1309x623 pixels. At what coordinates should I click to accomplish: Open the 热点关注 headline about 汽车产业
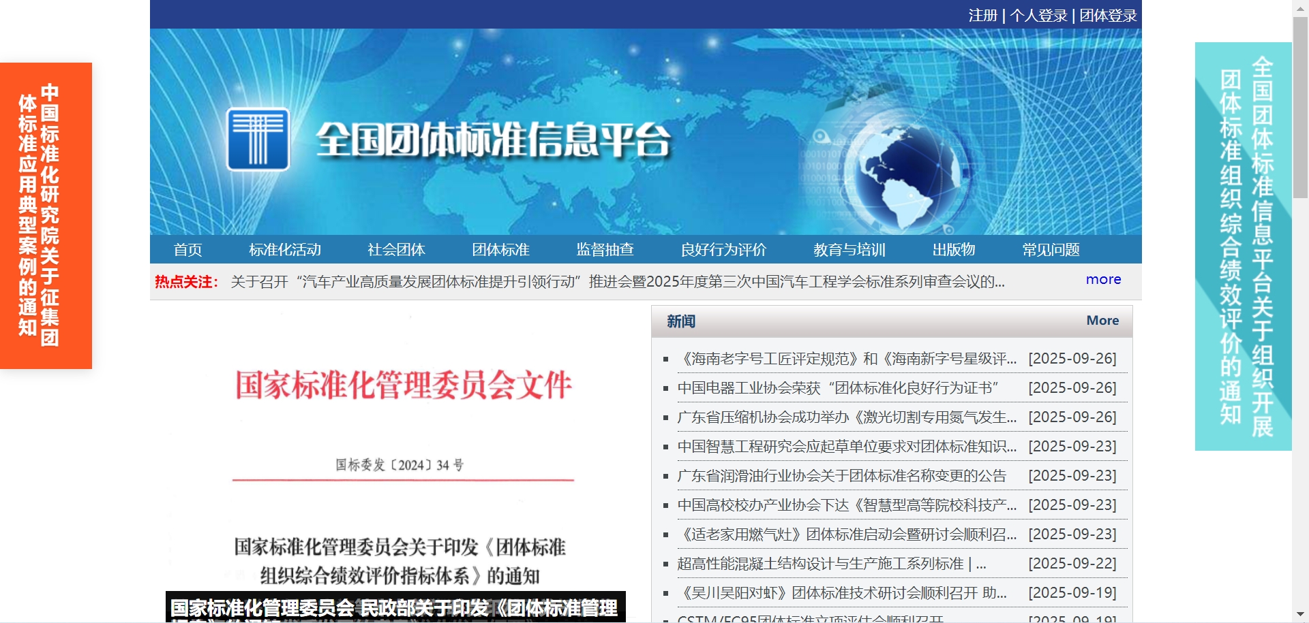tap(617, 282)
